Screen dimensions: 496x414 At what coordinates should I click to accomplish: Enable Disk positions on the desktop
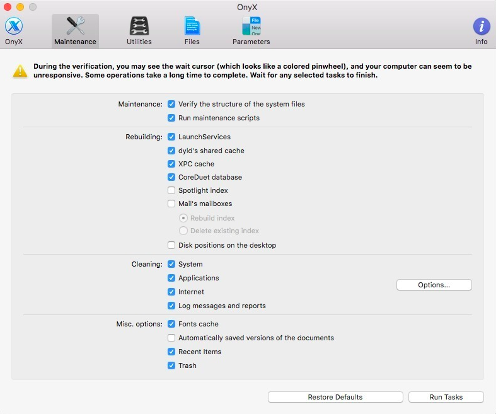(171, 245)
